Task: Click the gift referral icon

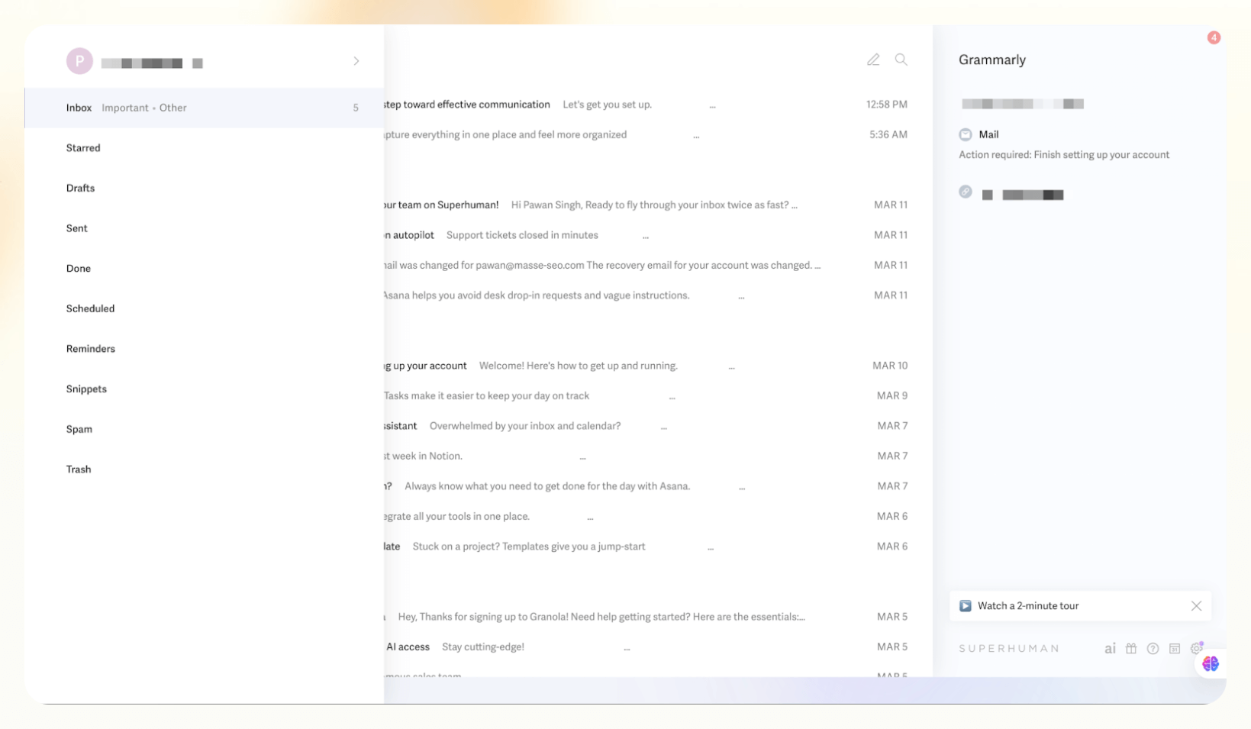Action: click(1131, 648)
